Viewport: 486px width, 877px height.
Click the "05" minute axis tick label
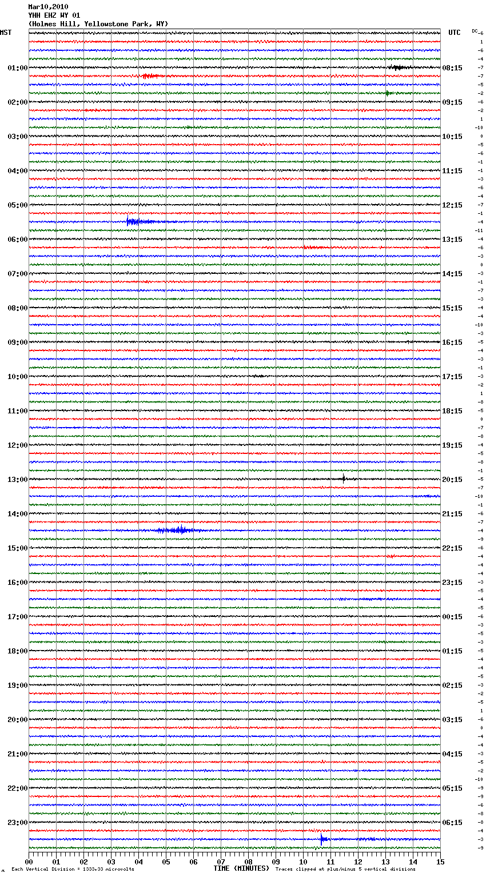[x=166, y=862]
